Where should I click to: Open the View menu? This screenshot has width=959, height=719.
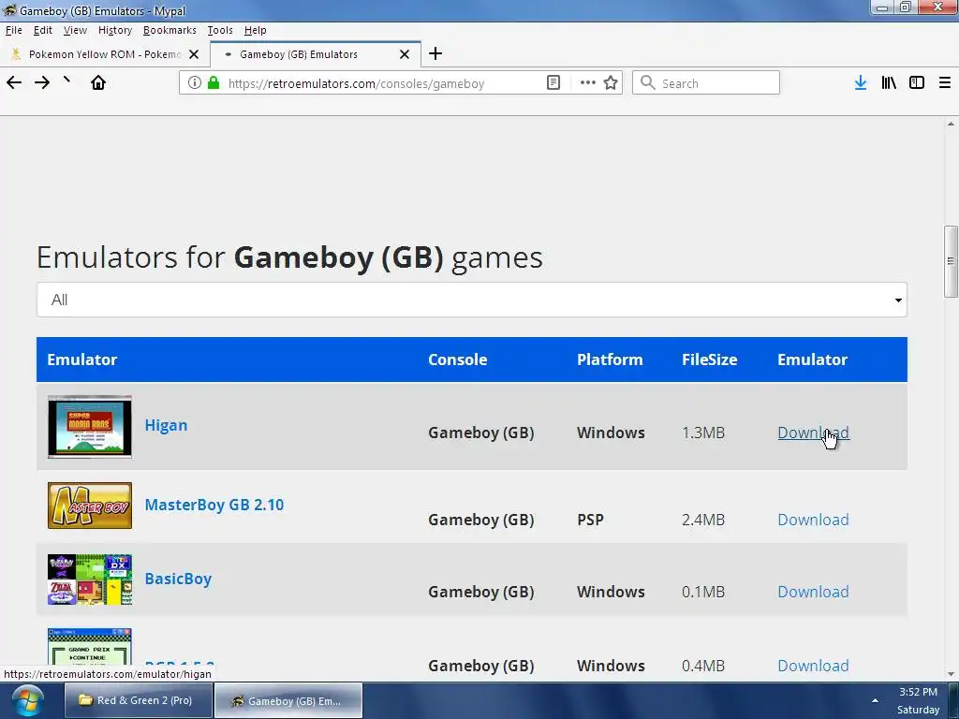[x=75, y=30]
